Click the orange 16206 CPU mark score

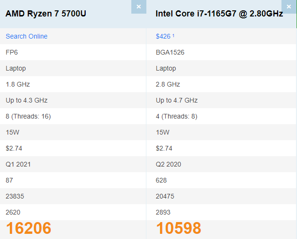[x=29, y=228]
